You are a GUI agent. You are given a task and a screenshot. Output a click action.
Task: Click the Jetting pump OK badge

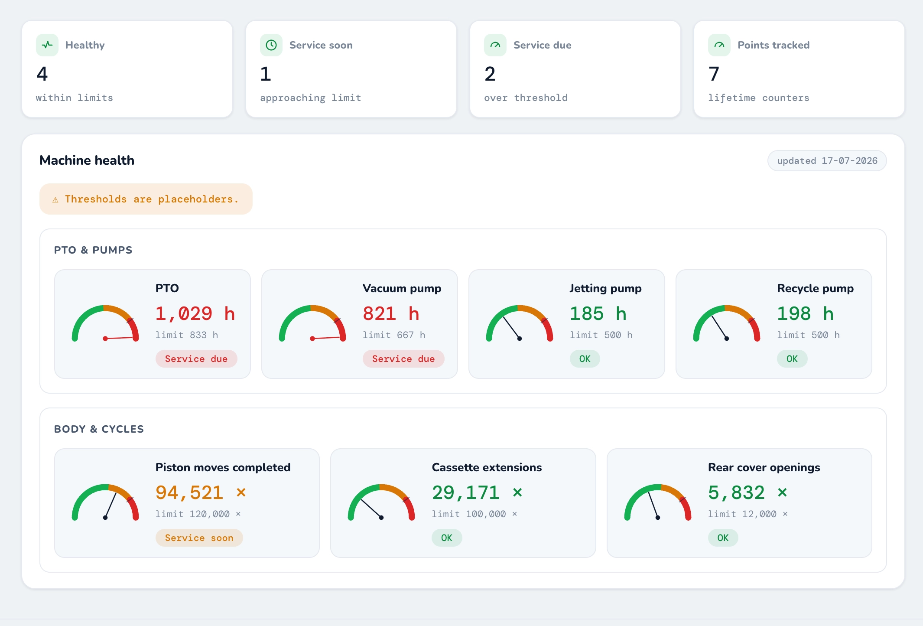click(585, 359)
